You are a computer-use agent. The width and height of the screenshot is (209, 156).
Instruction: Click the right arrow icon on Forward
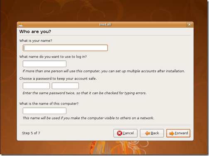coord(172,133)
